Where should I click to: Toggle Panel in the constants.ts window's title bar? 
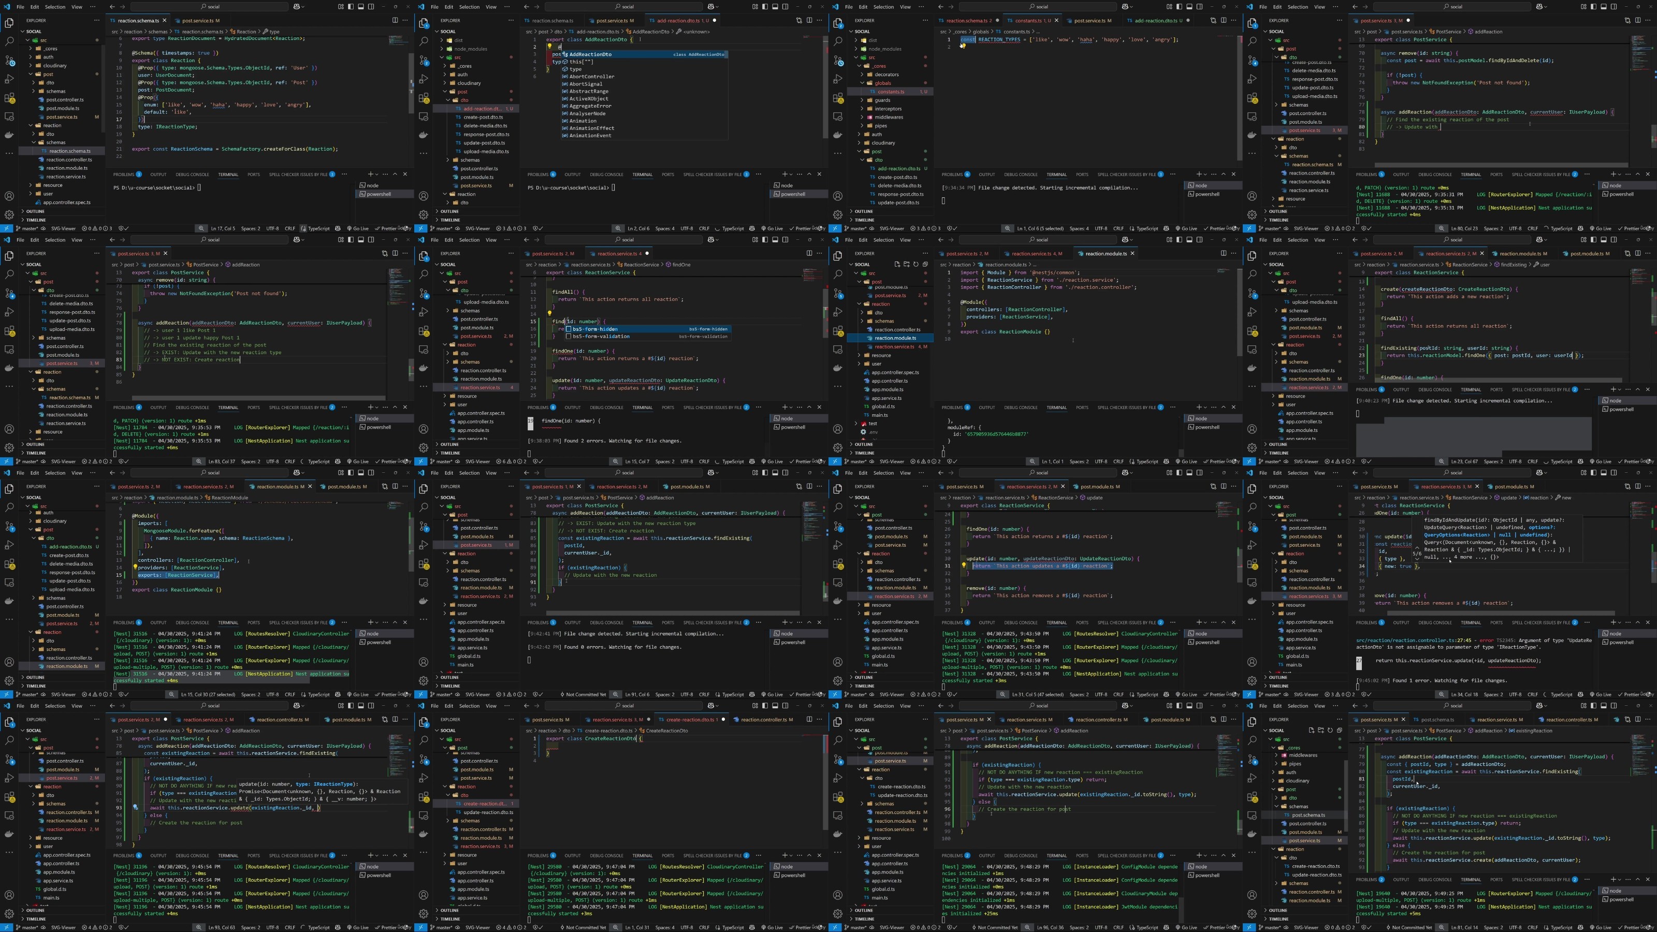(x=1189, y=6)
